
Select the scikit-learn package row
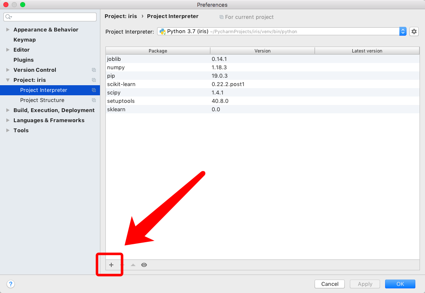click(x=262, y=84)
